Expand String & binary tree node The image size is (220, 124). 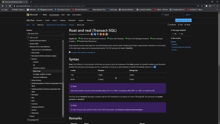[31, 80]
